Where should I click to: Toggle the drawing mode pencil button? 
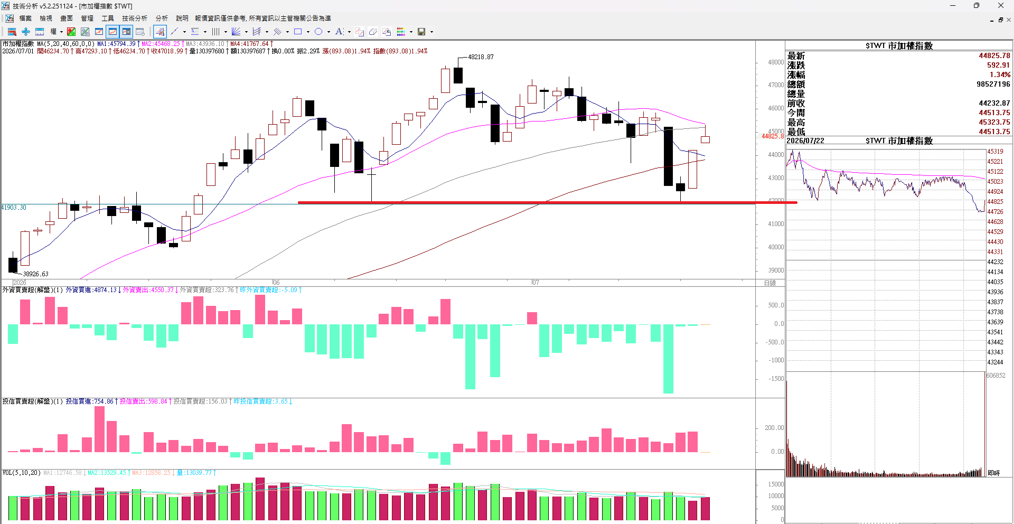(160, 32)
